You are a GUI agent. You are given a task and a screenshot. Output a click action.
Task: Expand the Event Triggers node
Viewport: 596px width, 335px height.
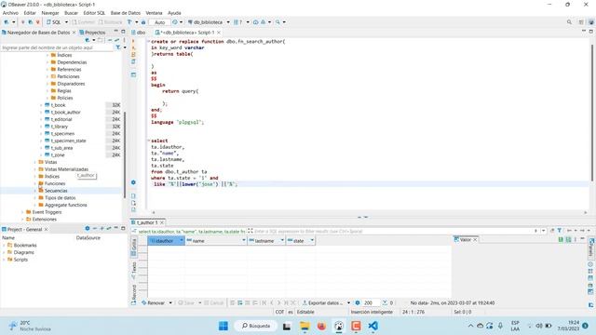pyautogui.click(x=22, y=212)
